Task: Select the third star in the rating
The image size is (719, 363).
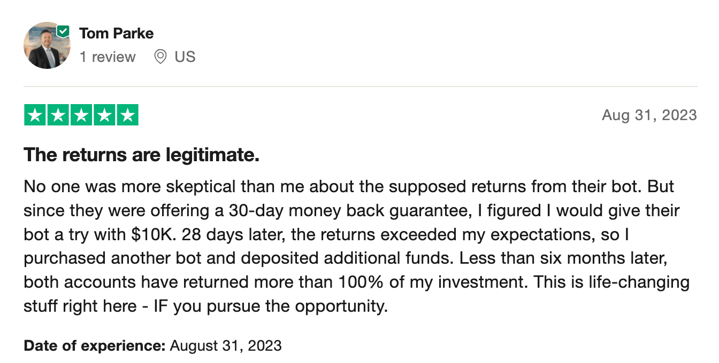Action: (81, 115)
